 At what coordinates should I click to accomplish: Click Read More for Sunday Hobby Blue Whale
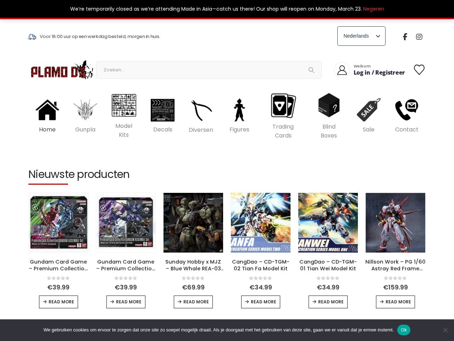[x=193, y=302]
